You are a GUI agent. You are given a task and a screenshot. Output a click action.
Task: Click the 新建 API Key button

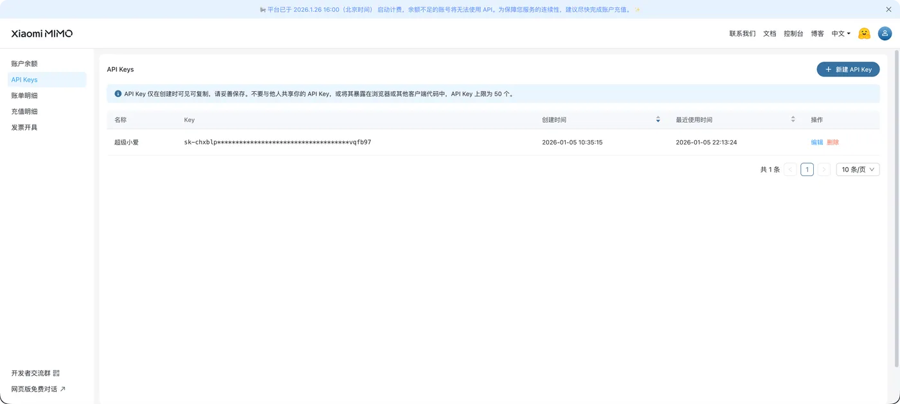848,69
